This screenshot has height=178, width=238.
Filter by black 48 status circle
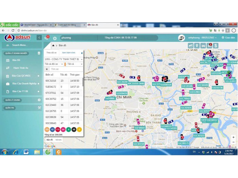coord(74,130)
